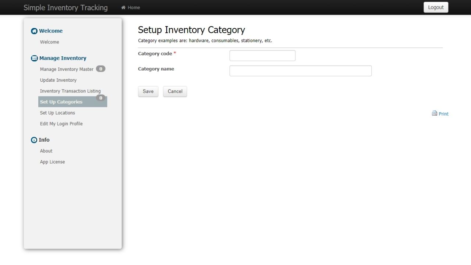Click the Info section circle icon

pyautogui.click(x=34, y=140)
